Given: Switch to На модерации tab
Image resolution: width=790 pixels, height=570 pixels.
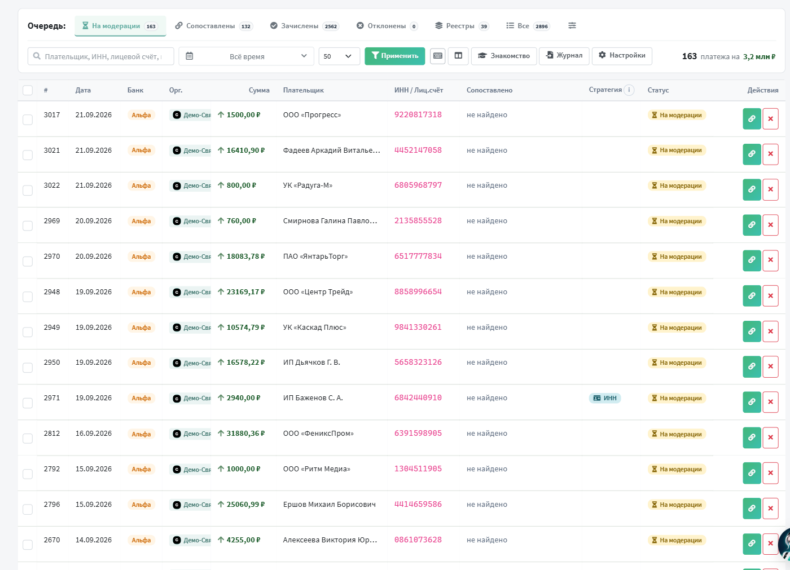Looking at the screenshot, I should tap(120, 26).
